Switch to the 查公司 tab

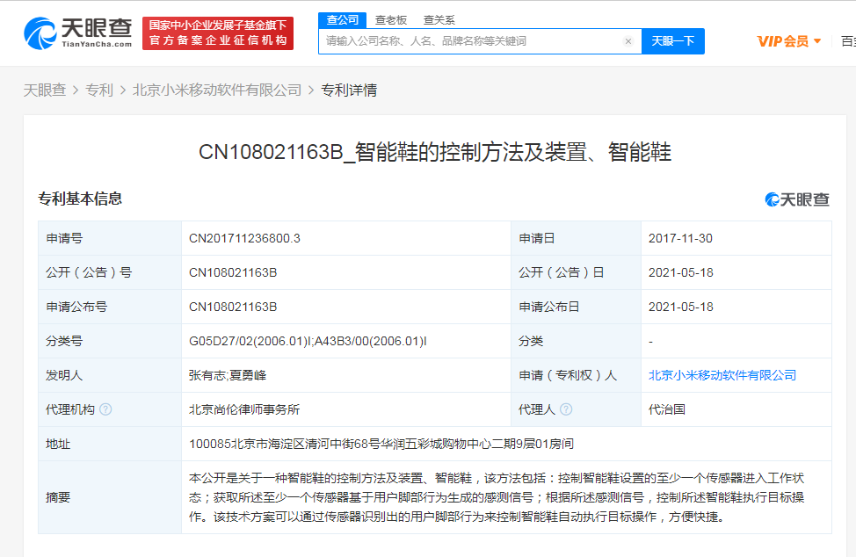[342, 20]
